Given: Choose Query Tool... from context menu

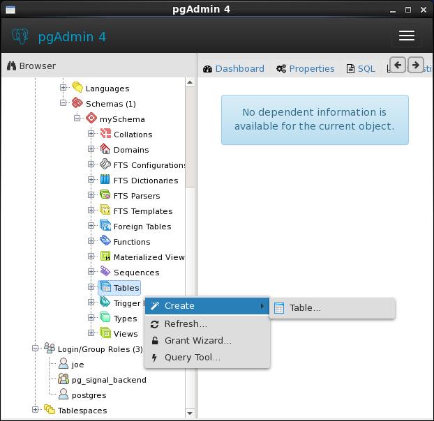Looking at the screenshot, I should (207, 358).
